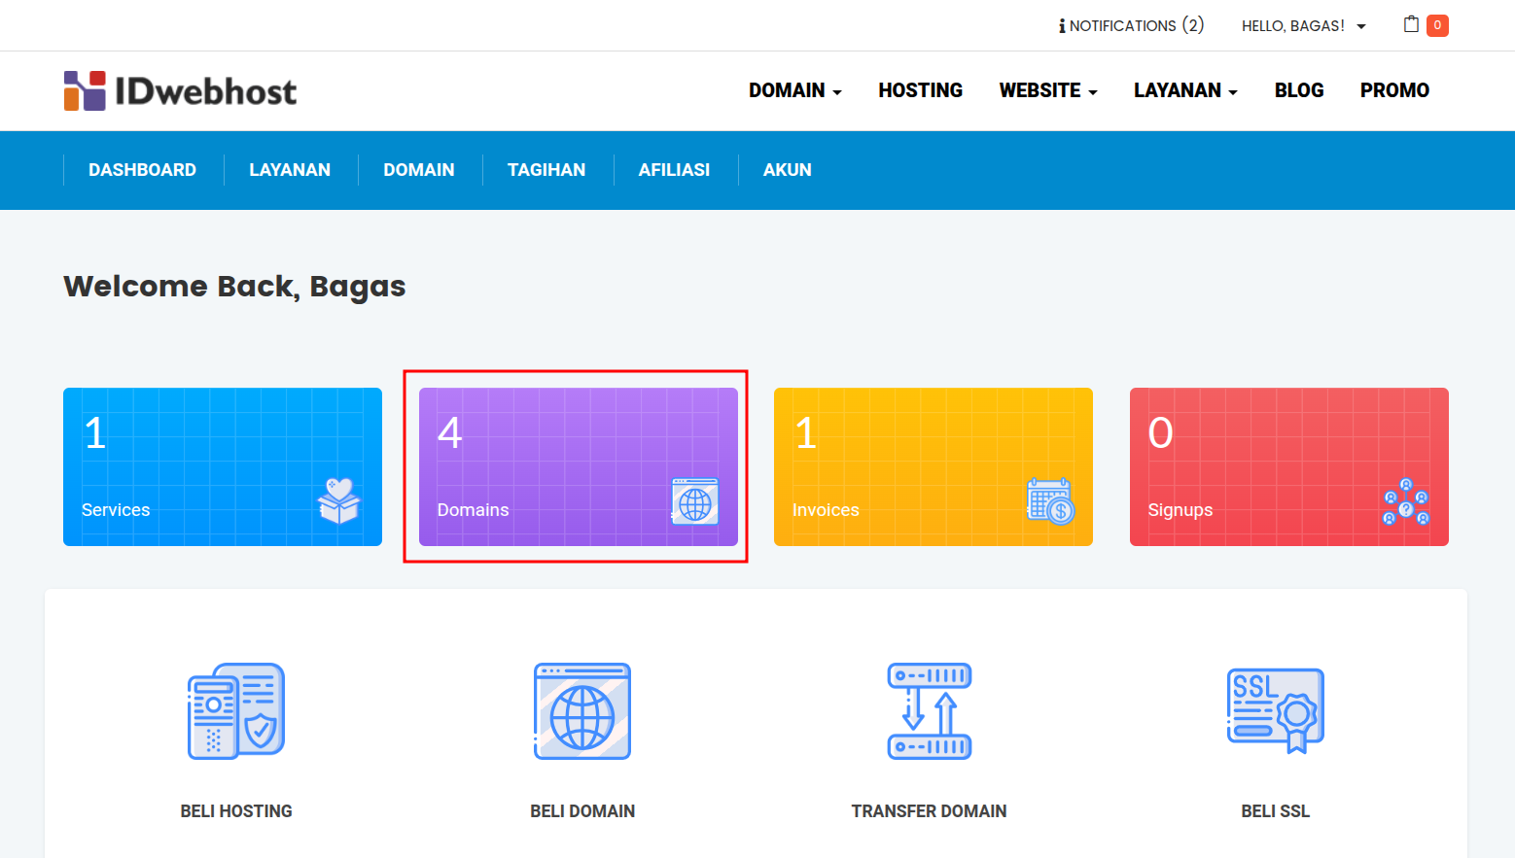Click the Domains count number 4
This screenshot has height=858, width=1515.
coord(449,432)
